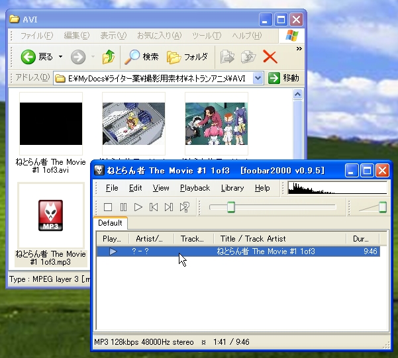Open the ファイル(F) menu in Explorer
Image resolution: width=398 pixels, height=358 pixels.
tap(36, 36)
